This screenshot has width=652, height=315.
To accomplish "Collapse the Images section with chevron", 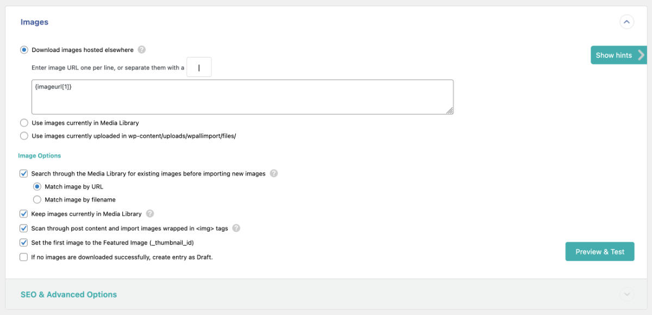I will coord(626,22).
